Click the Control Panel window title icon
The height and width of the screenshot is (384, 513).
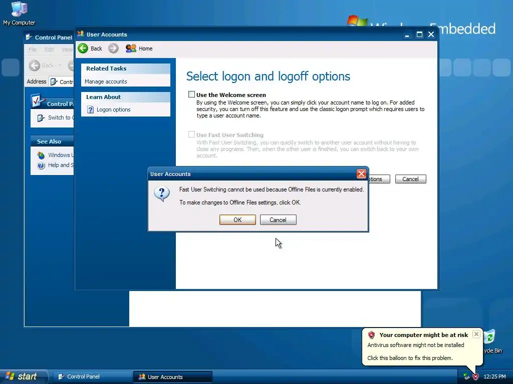point(29,37)
